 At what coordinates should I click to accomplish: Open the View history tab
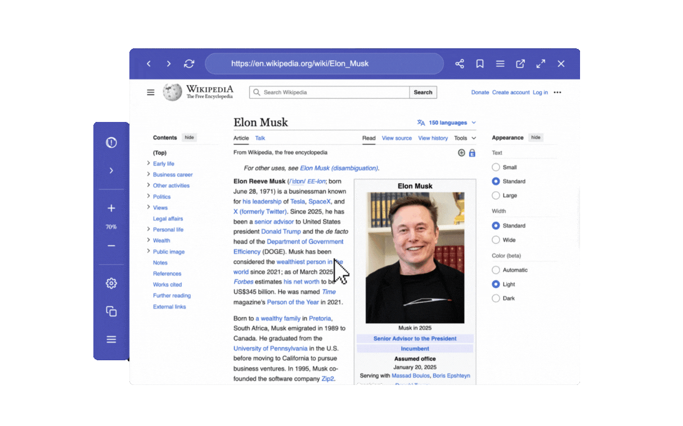[433, 138]
